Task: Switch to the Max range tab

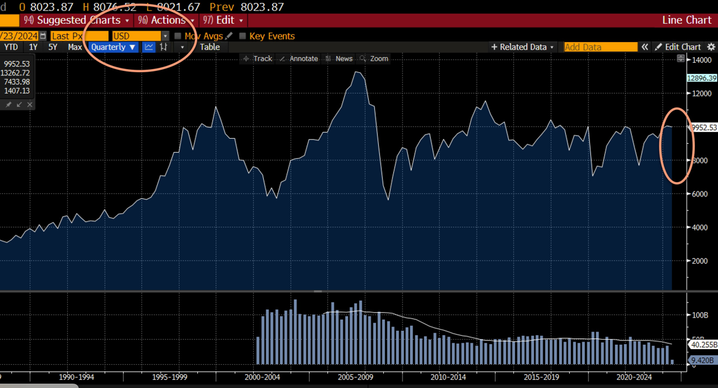Action: click(x=75, y=47)
